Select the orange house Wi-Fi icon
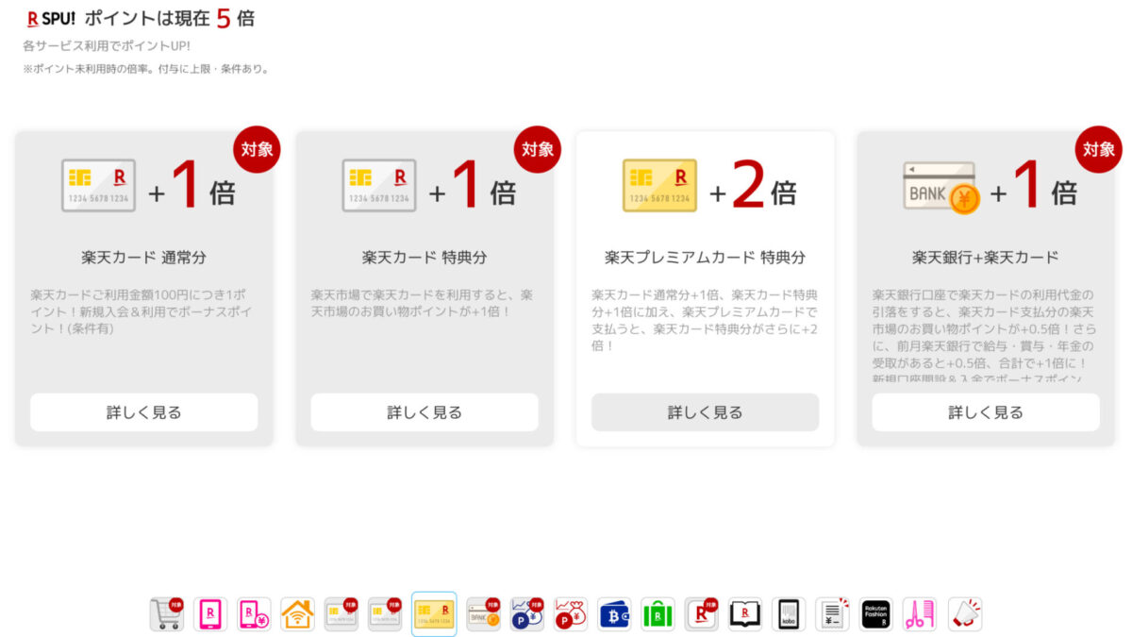The image size is (1132, 637). click(x=297, y=614)
